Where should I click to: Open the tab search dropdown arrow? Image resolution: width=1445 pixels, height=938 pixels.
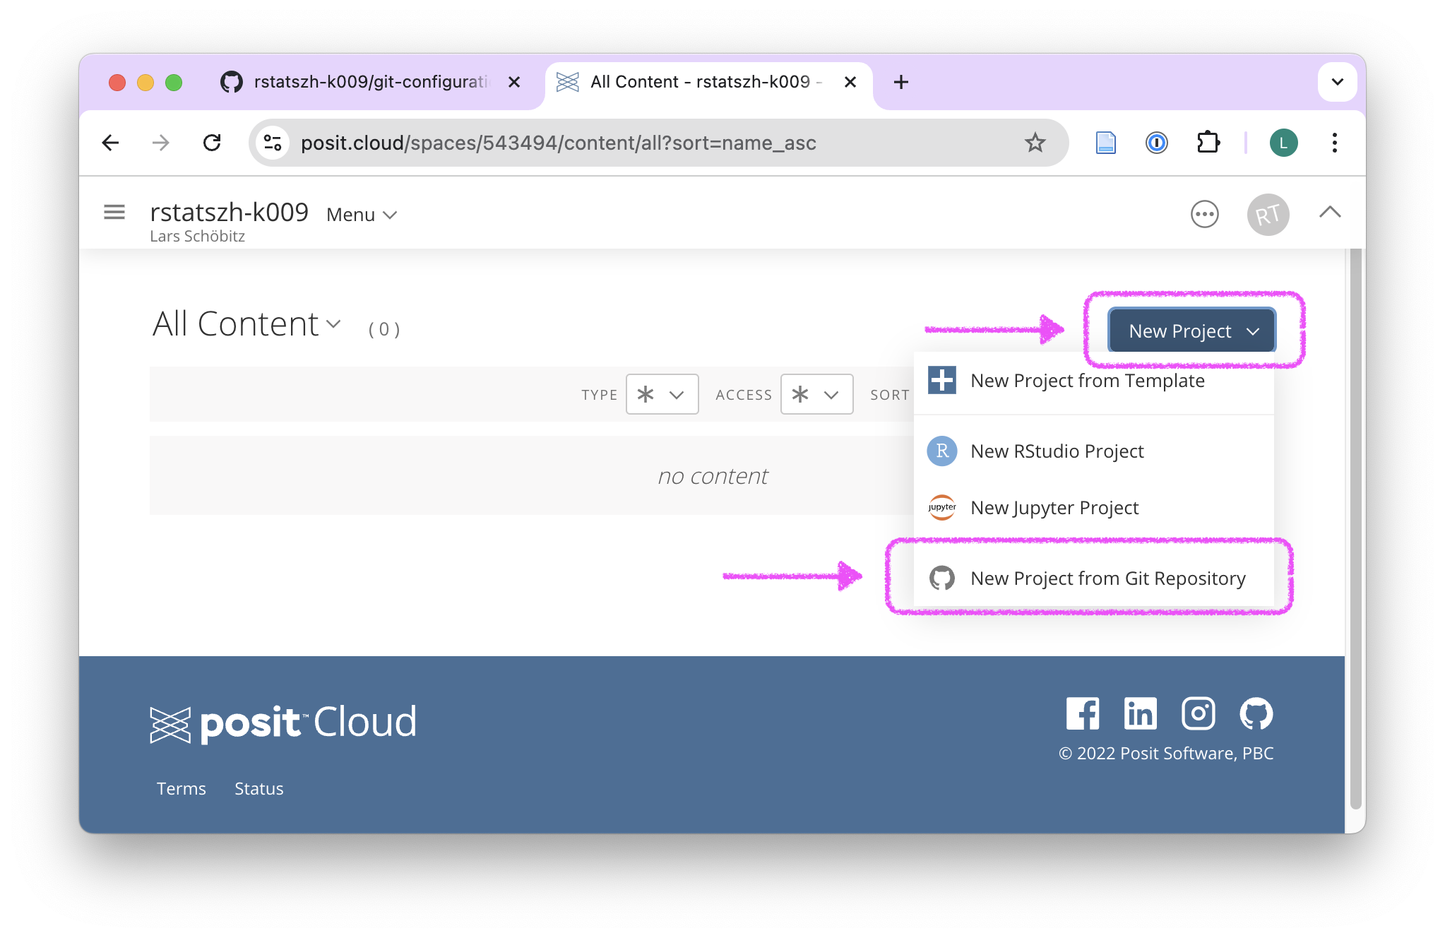point(1337,82)
